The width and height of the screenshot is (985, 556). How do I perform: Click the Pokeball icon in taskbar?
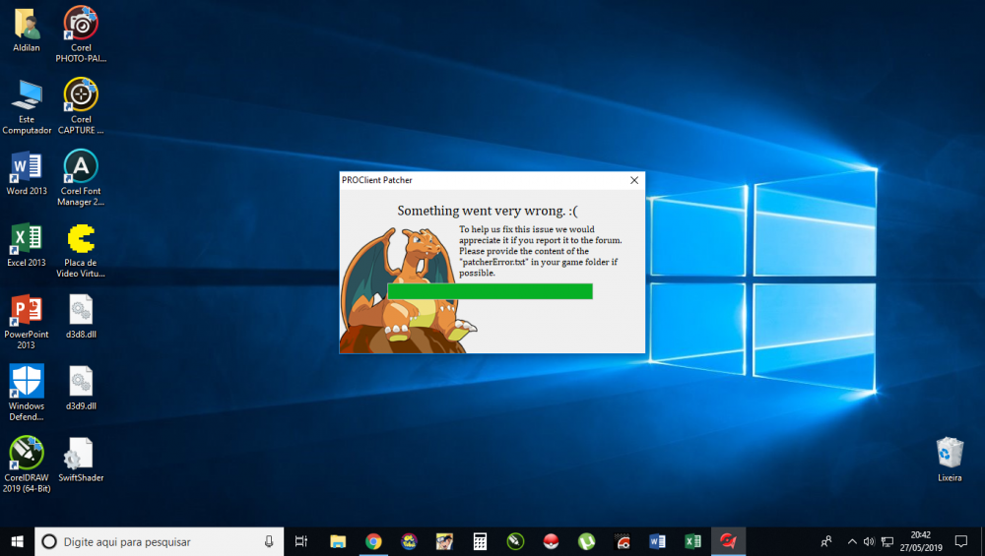[551, 541]
